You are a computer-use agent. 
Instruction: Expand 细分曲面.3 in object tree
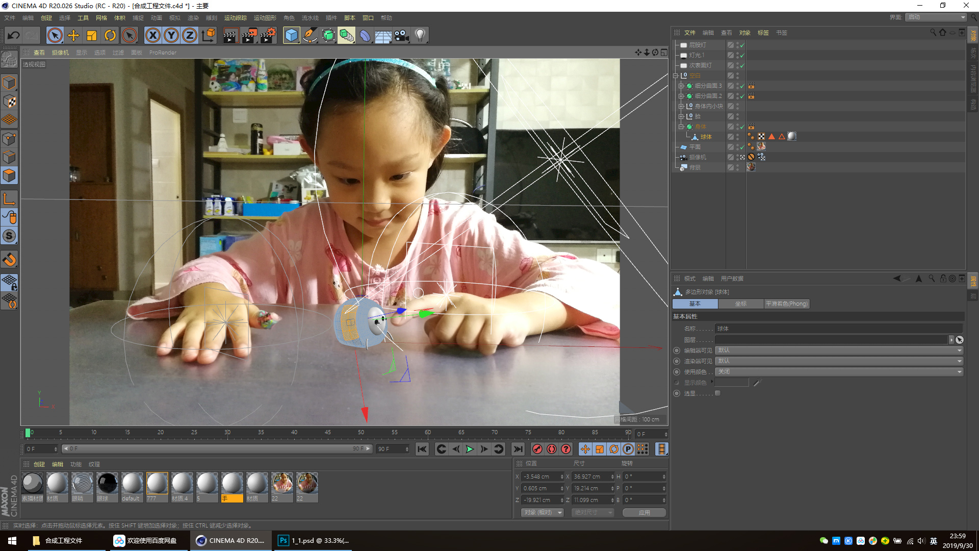click(681, 86)
